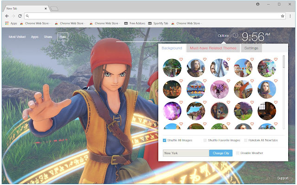297x185 pixels.
Task: Open the Chrome three-dot menu
Action: [290, 16]
